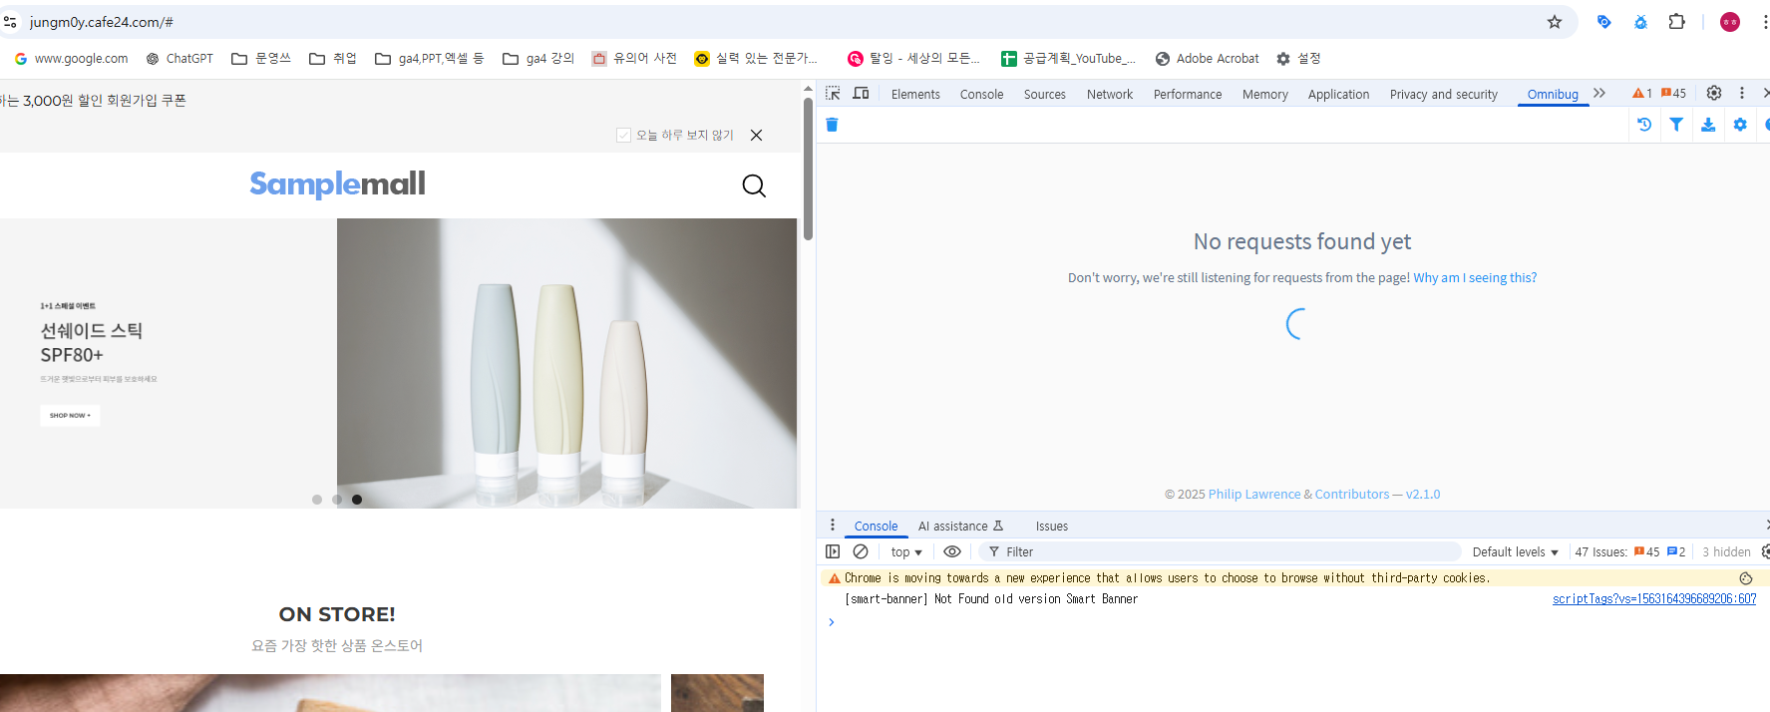1770x712 pixels.
Task: Switch to the Network tab
Action: click(1110, 95)
